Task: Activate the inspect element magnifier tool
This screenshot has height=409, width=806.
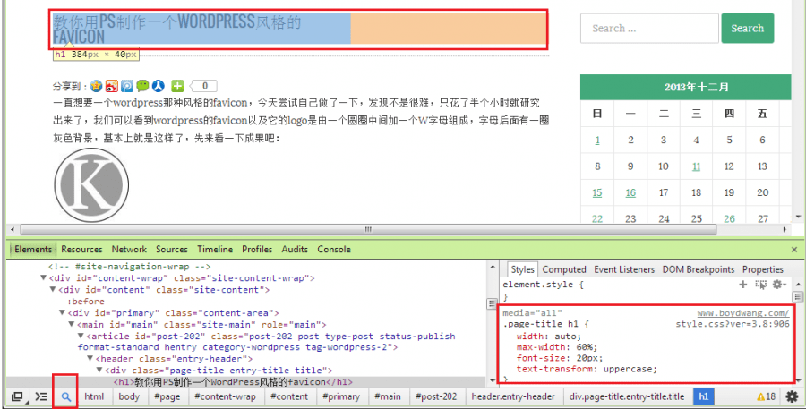Action: [x=65, y=396]
